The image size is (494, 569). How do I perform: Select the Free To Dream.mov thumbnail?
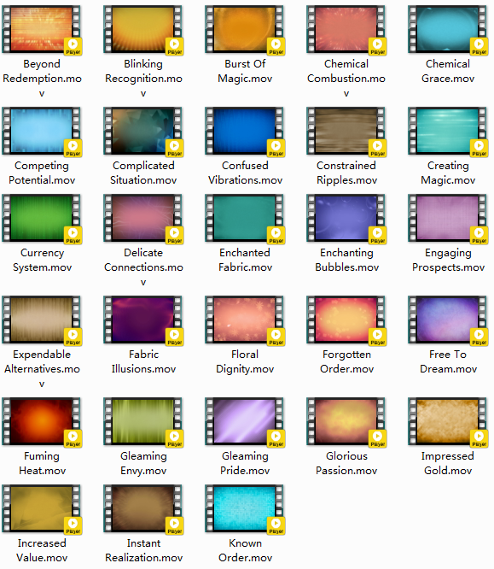pyautogui.click(x=448, y=320)
